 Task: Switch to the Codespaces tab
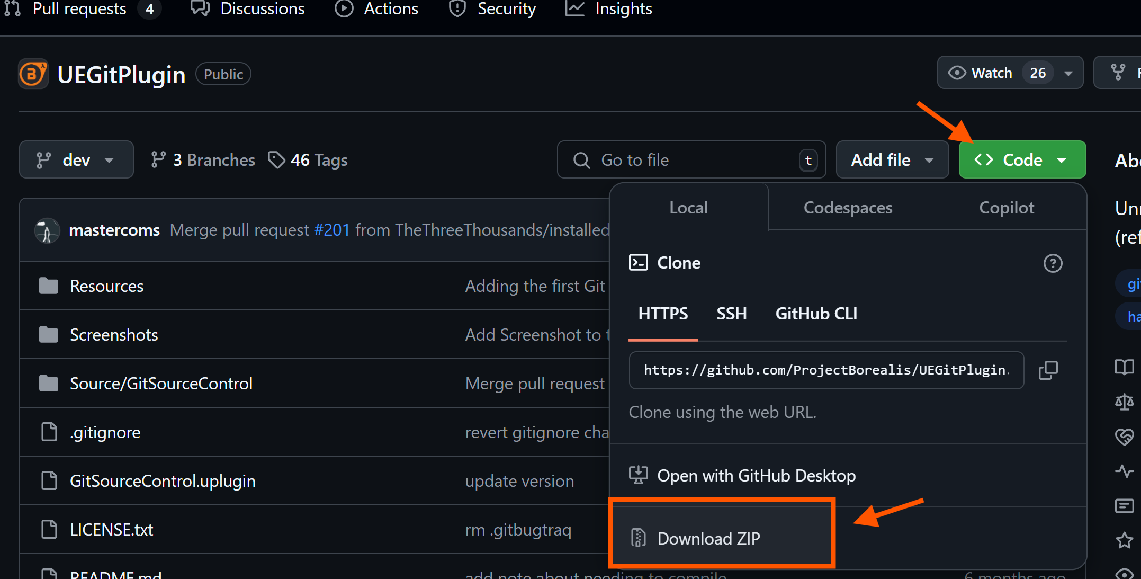848,207
